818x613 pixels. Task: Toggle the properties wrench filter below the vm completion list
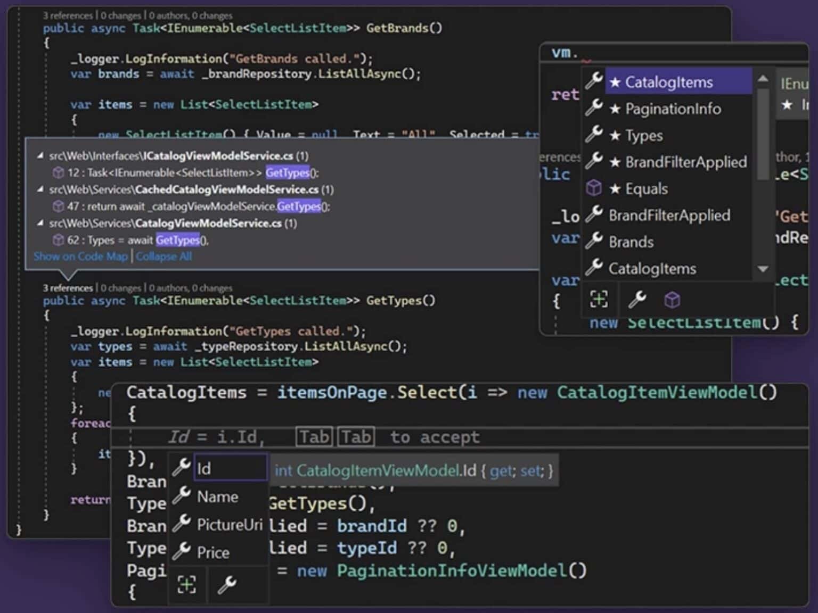(637, 300)
